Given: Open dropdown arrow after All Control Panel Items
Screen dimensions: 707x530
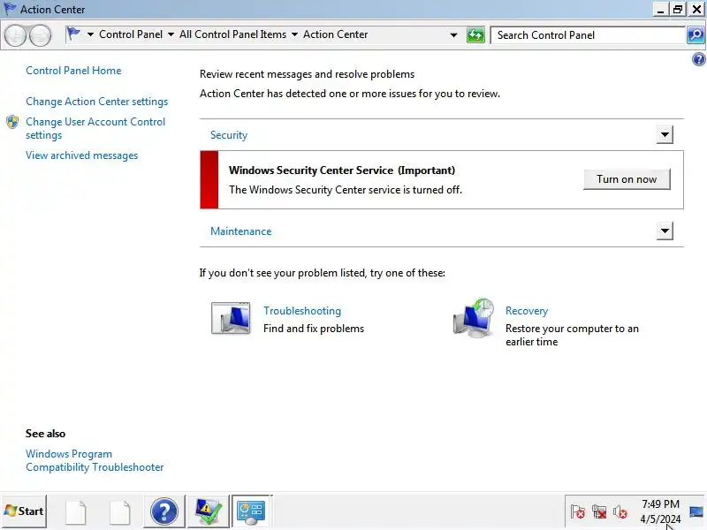Looking at the screenshot, I should click(294, 34).
